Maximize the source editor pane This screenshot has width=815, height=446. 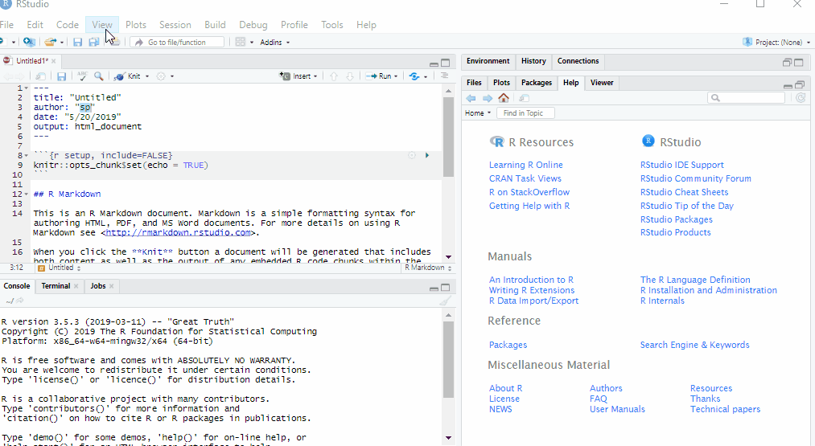[x=446, y=63]
